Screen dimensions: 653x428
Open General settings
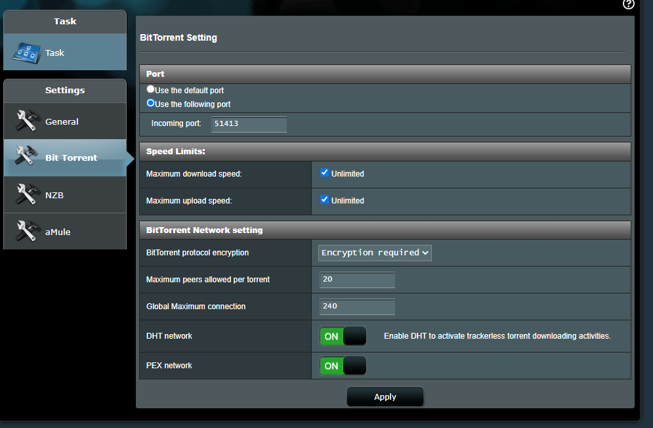pos(65,121)
